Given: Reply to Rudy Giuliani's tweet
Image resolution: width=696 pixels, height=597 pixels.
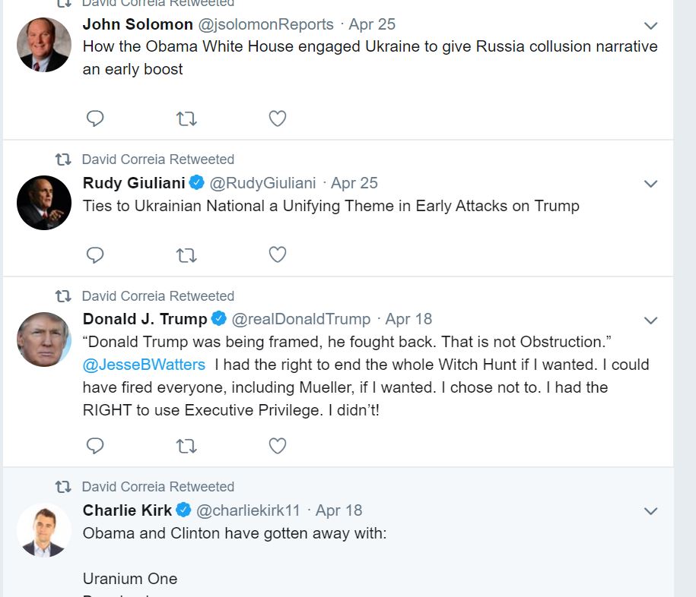Looking at the screenshot, I should pos(95,255).
